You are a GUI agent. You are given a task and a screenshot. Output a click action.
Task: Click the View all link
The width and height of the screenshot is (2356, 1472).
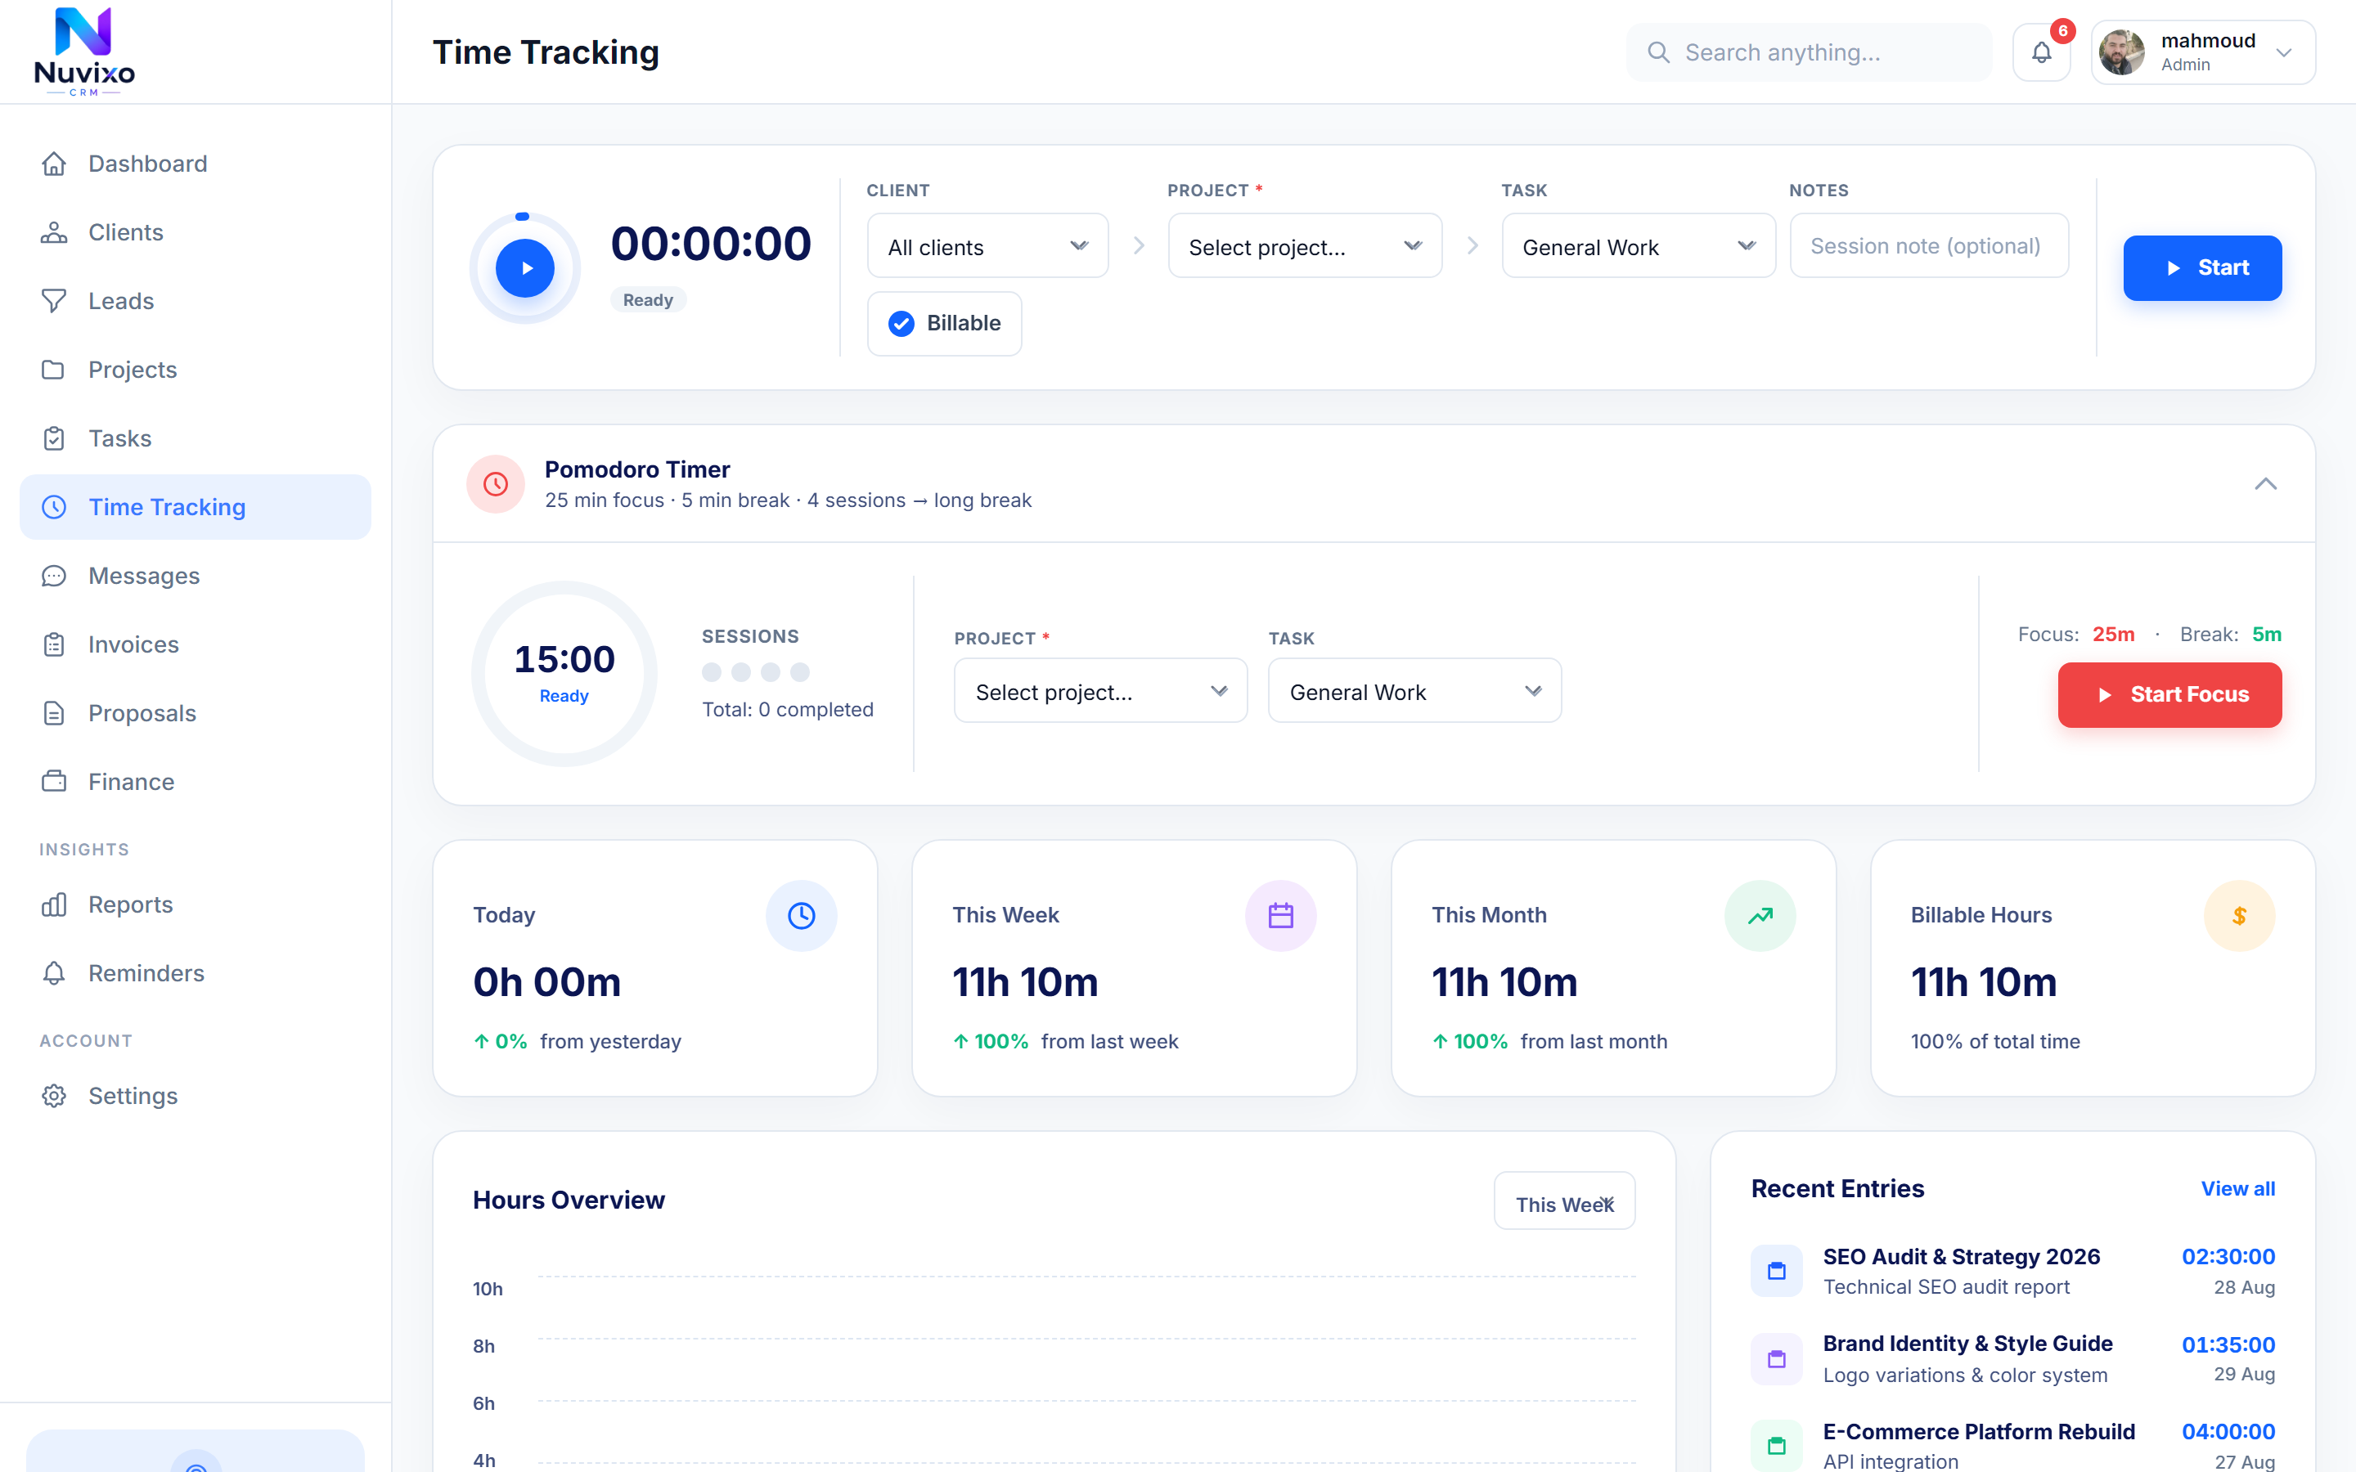coord(2238,1189)
